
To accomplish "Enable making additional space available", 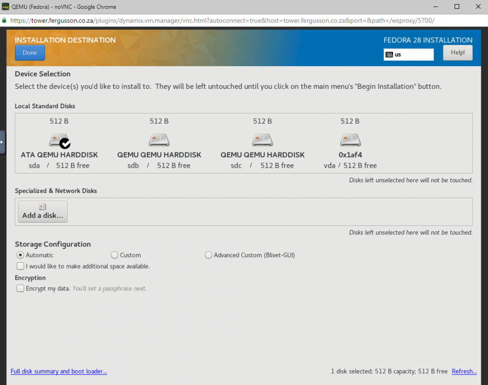I will click(x=20, y=266).
